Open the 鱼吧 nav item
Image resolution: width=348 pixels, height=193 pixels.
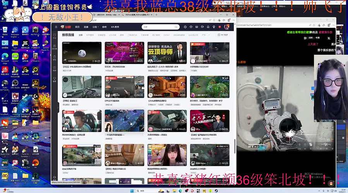[x=104, y=27]
